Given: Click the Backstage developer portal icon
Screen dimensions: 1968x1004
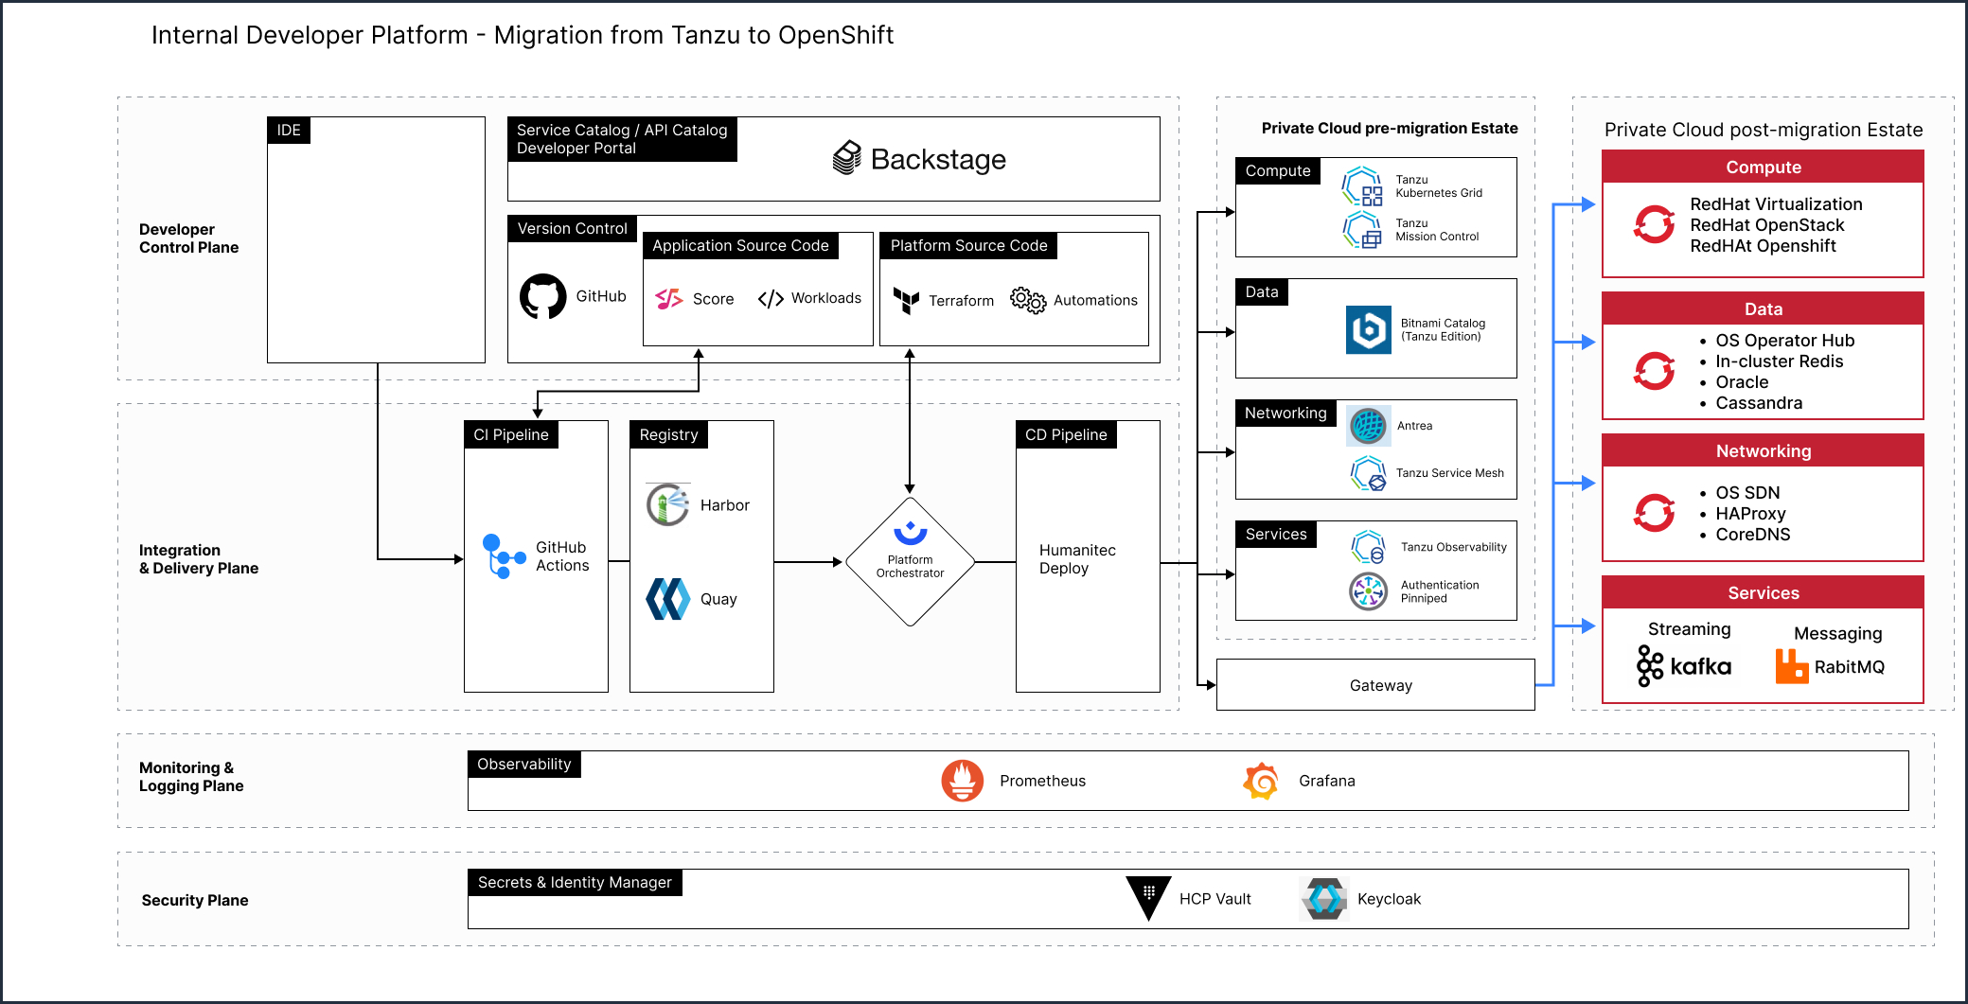Looking at the screenshot, I should pyautogui.click(x=847, y=159).
